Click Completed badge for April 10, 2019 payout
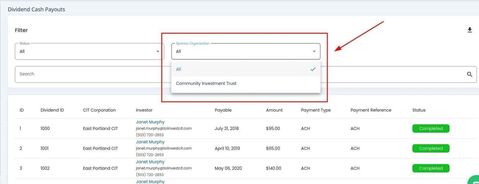The height and width of the screenshot is (184, 479). coord(430,148)
